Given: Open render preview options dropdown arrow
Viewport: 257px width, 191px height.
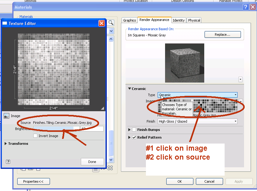Looking at the screenshot, I should point(240,79).
